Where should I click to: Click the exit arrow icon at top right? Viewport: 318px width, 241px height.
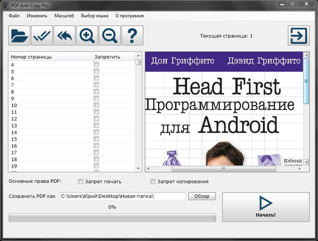coord(298,35)
